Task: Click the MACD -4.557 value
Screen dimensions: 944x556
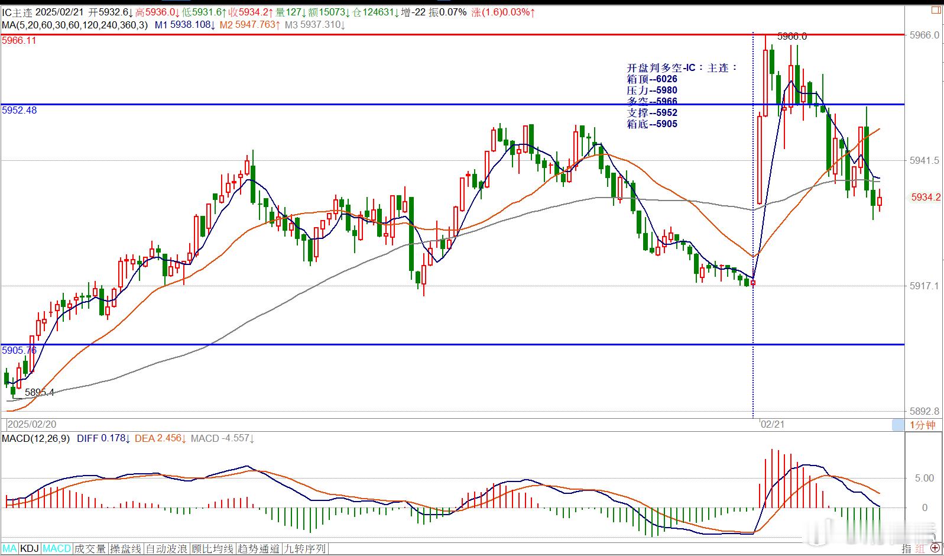Action: click(x=222, y=438)
